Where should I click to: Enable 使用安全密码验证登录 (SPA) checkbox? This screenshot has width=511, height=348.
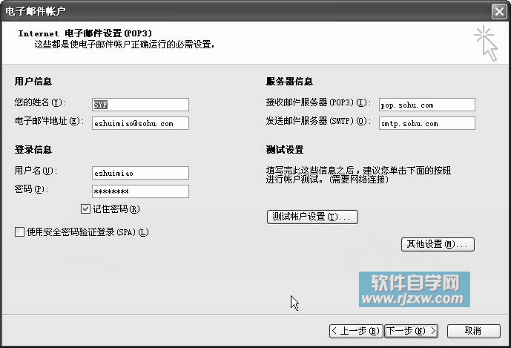19,232
